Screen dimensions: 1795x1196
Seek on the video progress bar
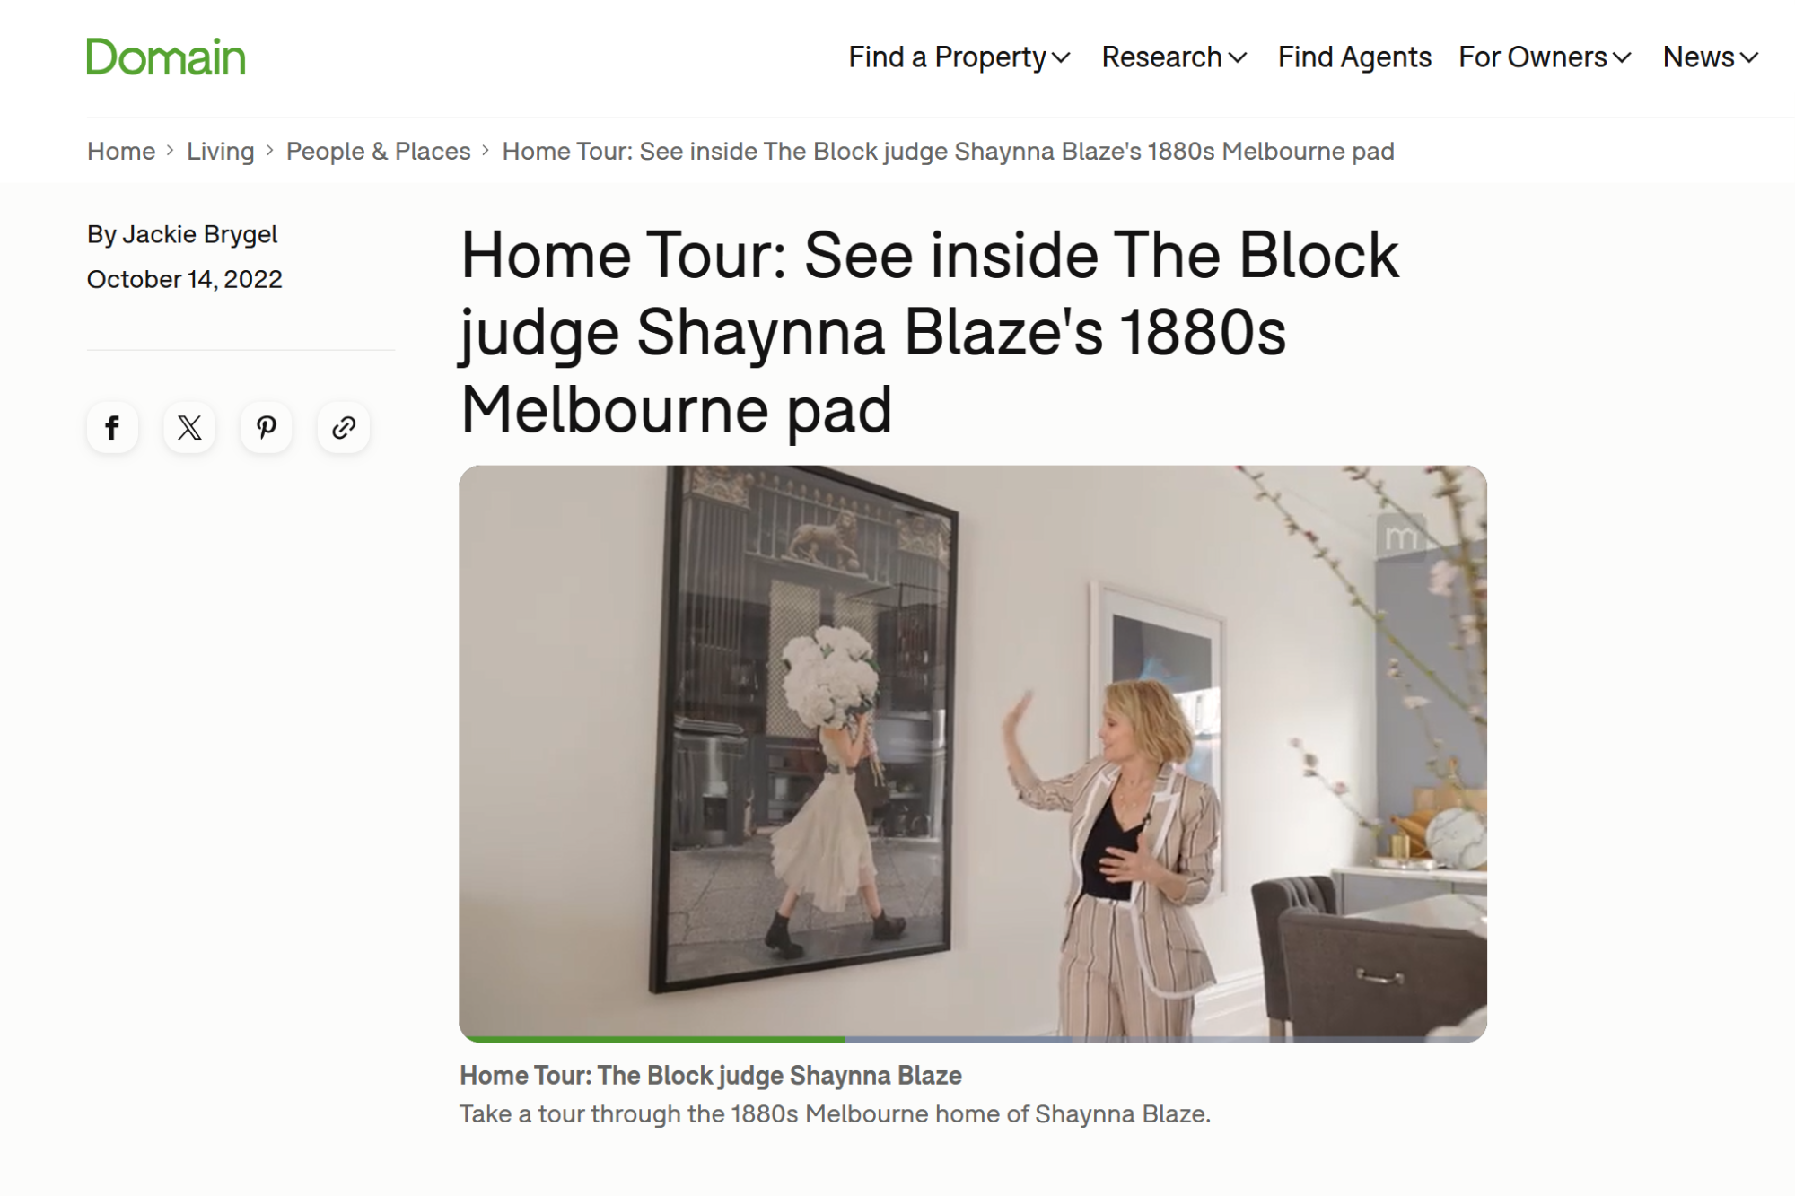pyautogui.click(x=973, y=1038)
